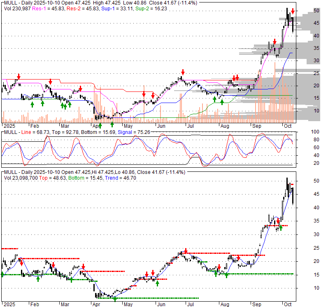The height and width of the screenshot is (307, 321).
Task: Click the 80 level on the oscillator scale
Action: pos(316,139)
